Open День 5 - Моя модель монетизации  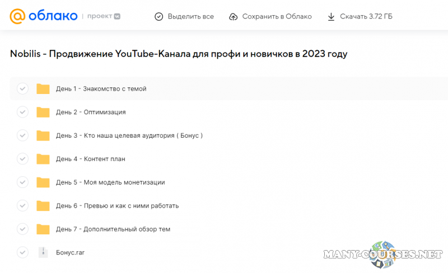(x=110, y=182)
